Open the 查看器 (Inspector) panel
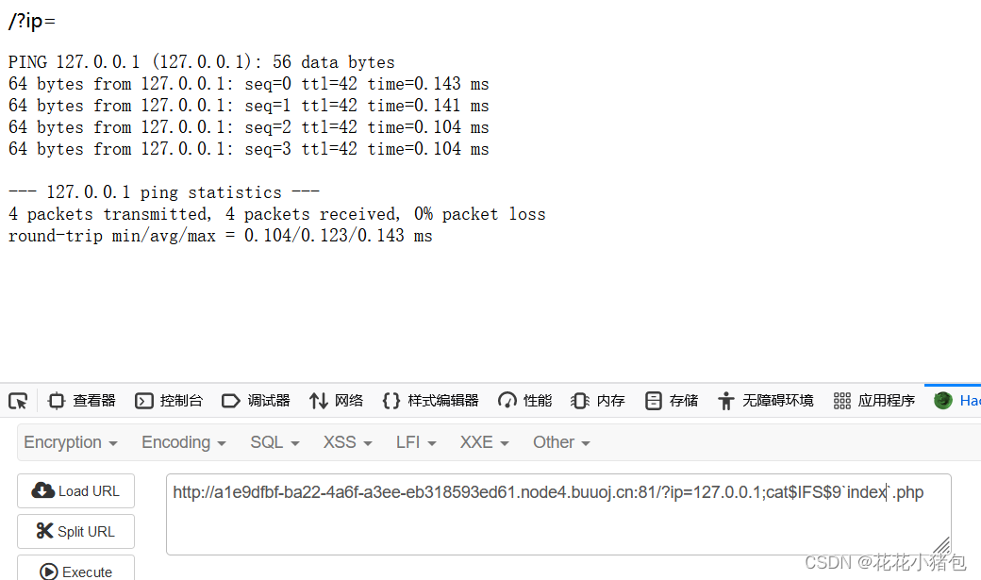The height and width of the screenshot is (580, 981). click(81, 401)
